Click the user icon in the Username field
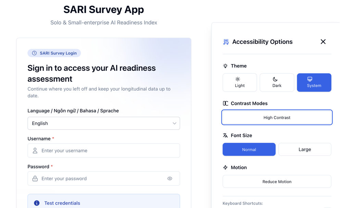Image resolution: width=340 pixels, height=208 pixels. pyautogui.click(x=35, y=151)
